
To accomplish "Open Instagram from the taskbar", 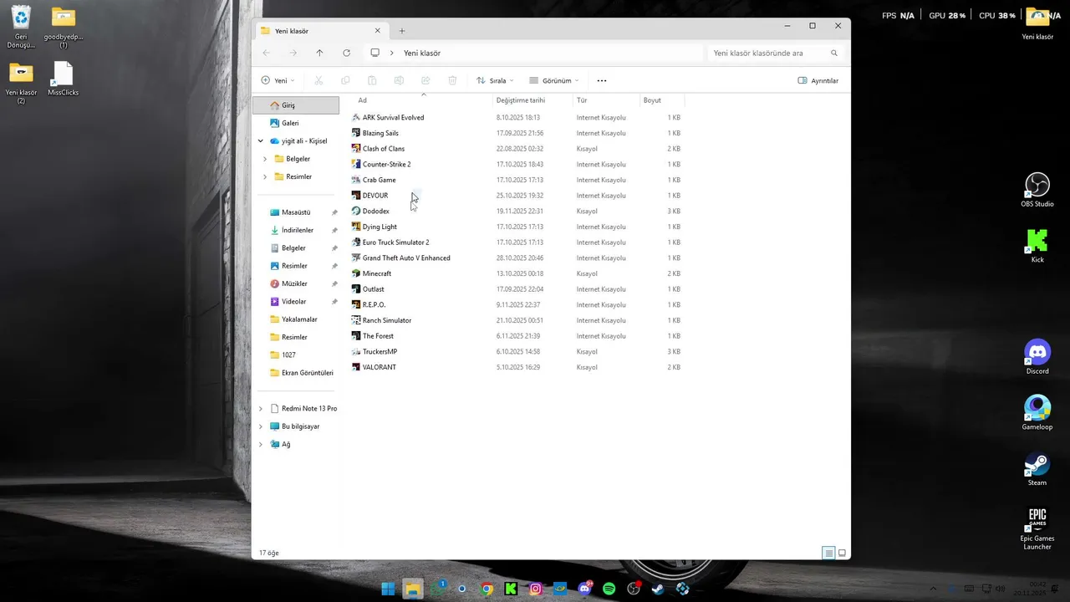I will (536, 589).
